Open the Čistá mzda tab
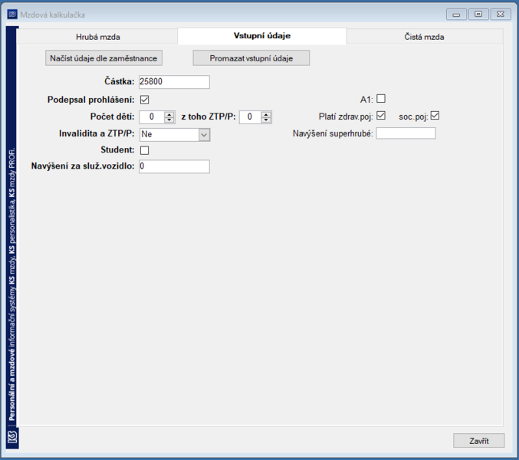This screenshot has width=519, height=460. pos(425,37)
